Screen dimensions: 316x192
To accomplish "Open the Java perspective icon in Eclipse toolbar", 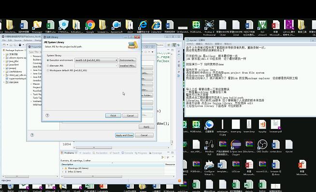I will 174,45.
